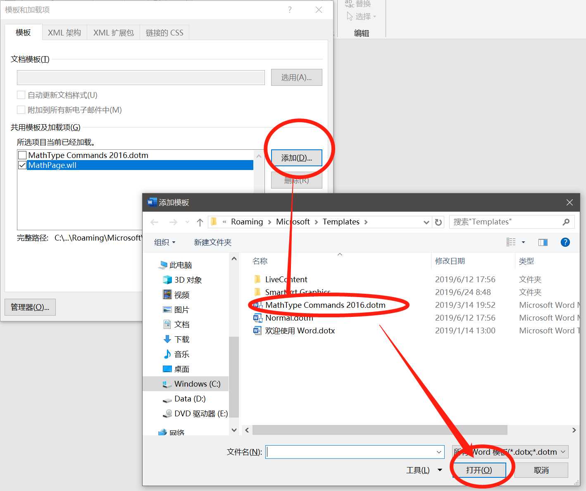Sort files by 修改日期 column header

(x=450, y=261)
